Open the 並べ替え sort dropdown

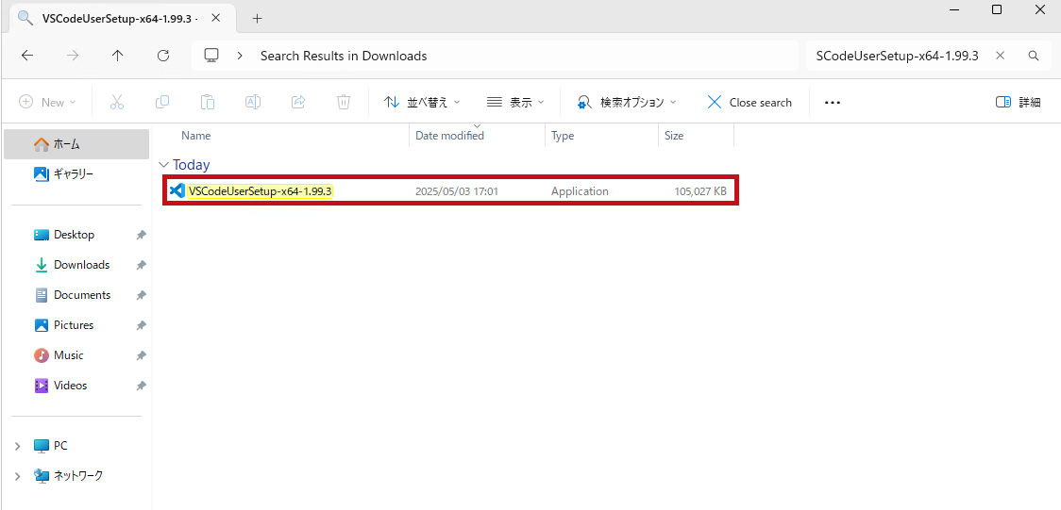pyautogui.click(x=422, y=102)
